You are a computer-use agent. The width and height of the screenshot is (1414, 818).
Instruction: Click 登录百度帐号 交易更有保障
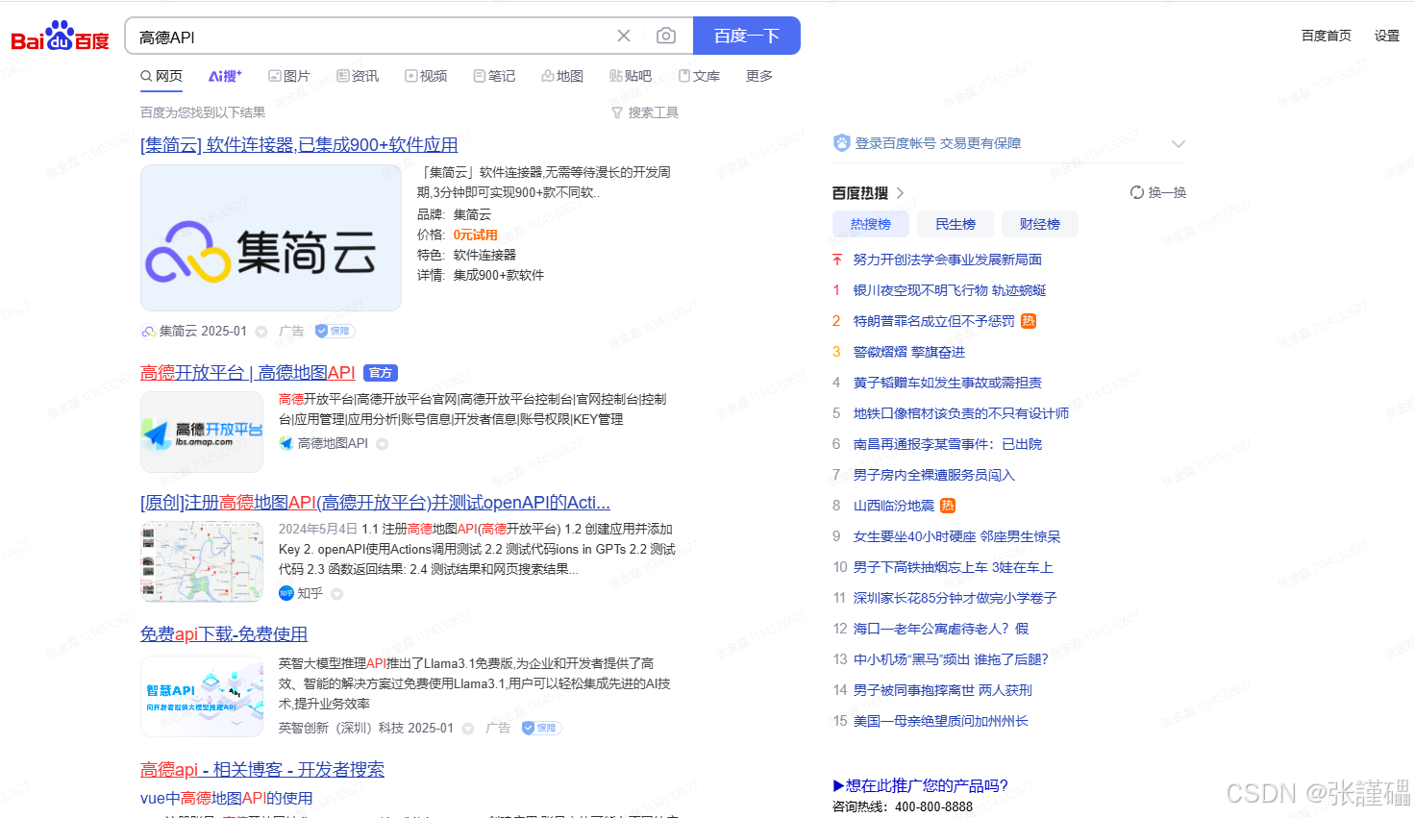point(938,143)
